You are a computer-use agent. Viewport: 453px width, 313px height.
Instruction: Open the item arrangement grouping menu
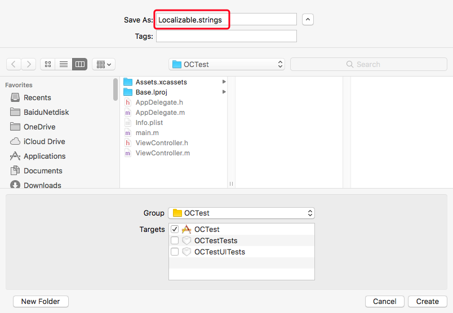(x=104, y=64)
